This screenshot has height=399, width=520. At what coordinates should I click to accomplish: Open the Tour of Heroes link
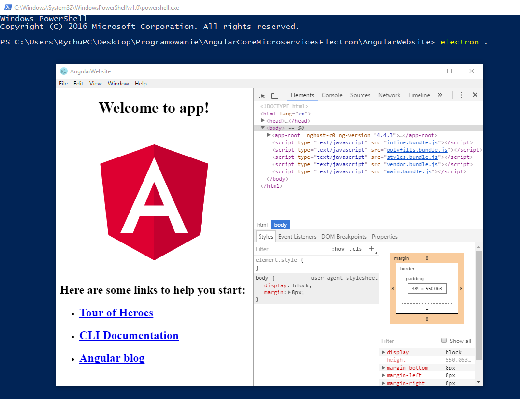tap(116, 313)
